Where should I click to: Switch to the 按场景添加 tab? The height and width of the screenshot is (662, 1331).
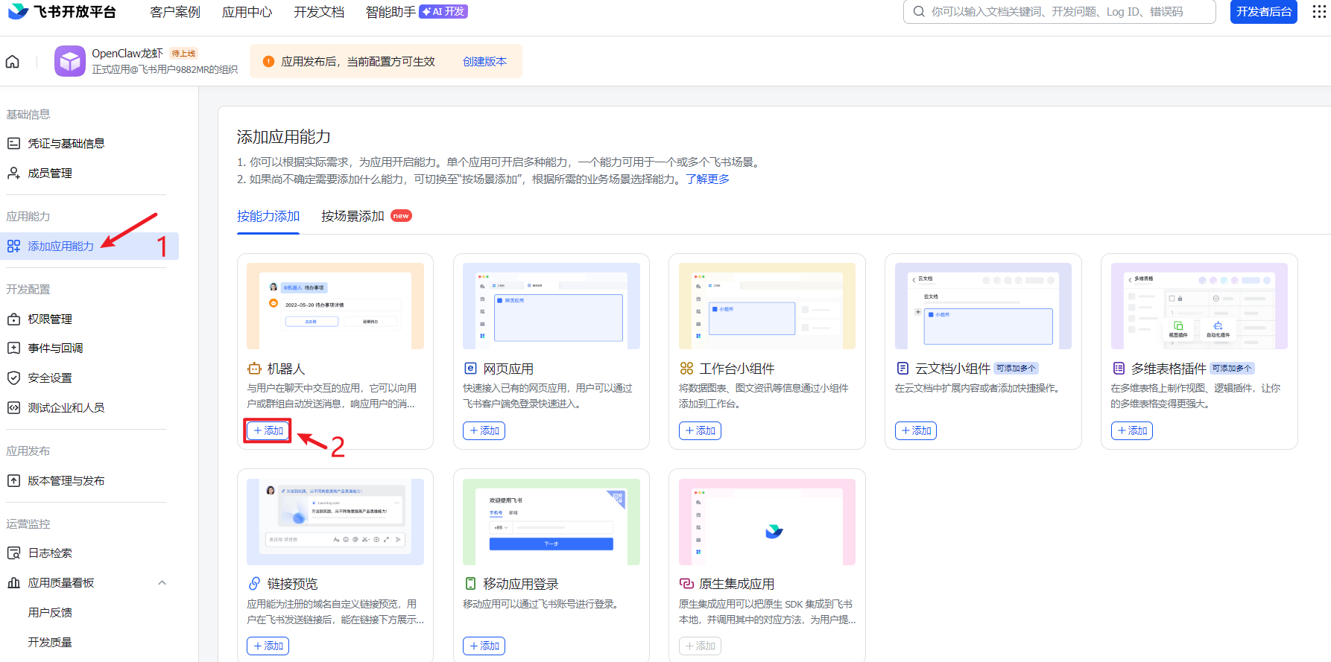352,217
